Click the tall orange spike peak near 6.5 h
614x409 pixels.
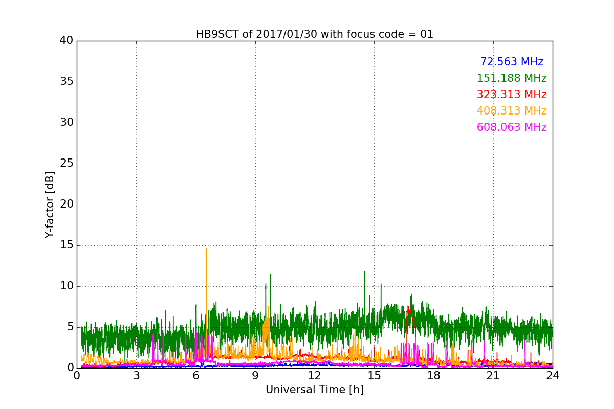207,249
